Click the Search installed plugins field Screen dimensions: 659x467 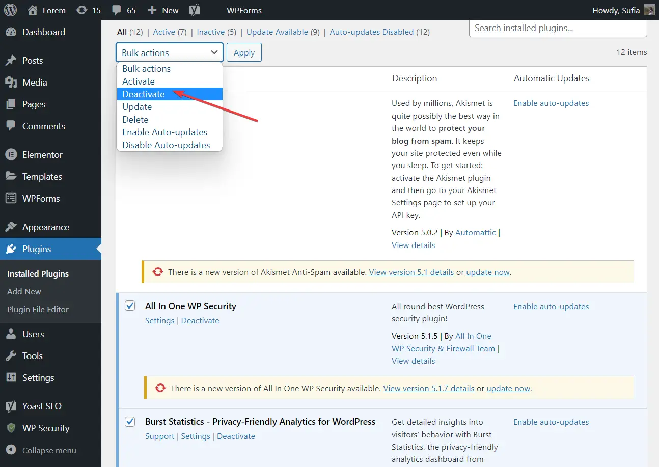[x=558, y=28]
